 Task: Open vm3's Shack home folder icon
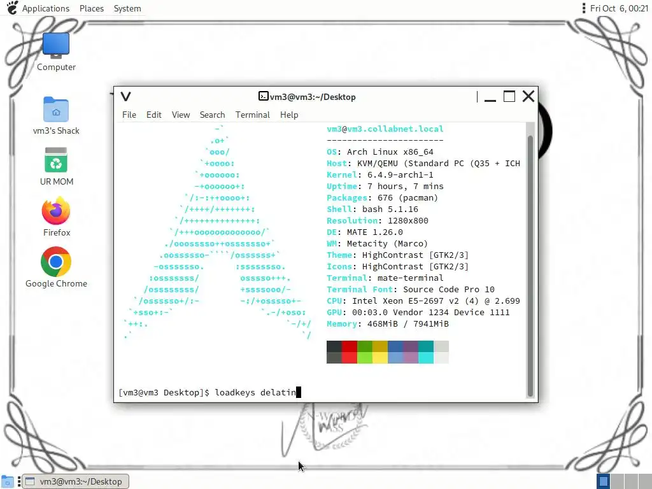coord(56,116)
